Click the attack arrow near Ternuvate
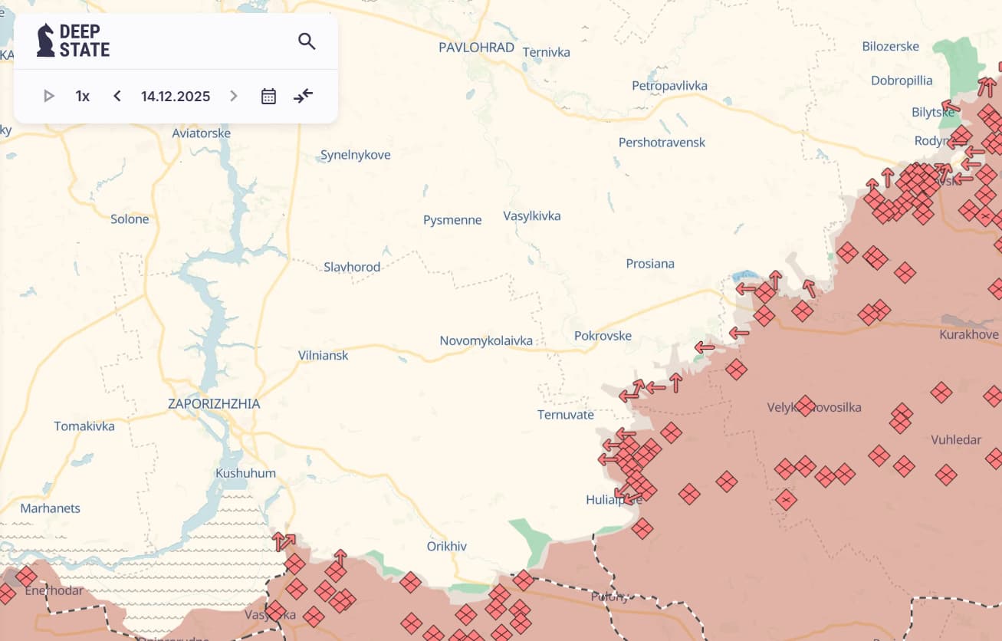This screenshot has height=641, width=1002. click(629, 396)
